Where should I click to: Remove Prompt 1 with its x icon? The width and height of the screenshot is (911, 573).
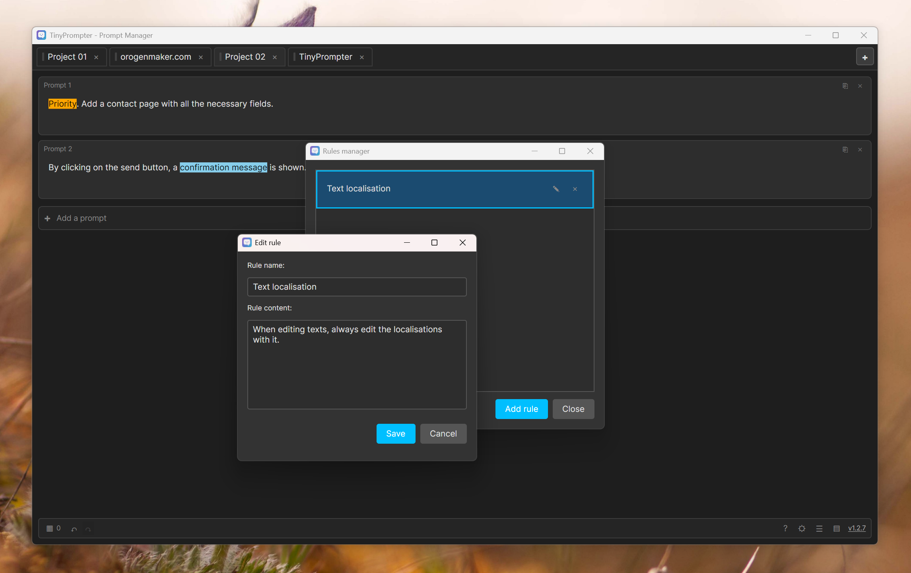click(860, 86)
